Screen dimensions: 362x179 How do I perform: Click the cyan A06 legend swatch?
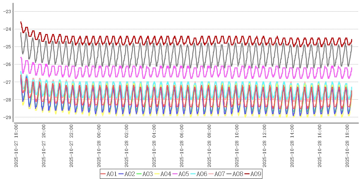click(193, 174)
